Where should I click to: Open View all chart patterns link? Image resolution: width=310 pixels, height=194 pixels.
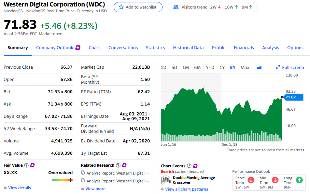pyautogui.click(x=187, y=189)
